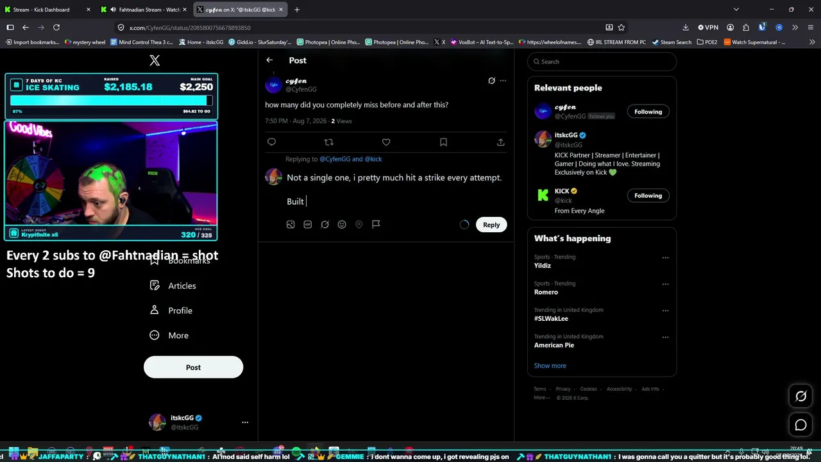The image size is (821, 462).
Task: Toggle Following for cyfen
Action: (648, 112)
